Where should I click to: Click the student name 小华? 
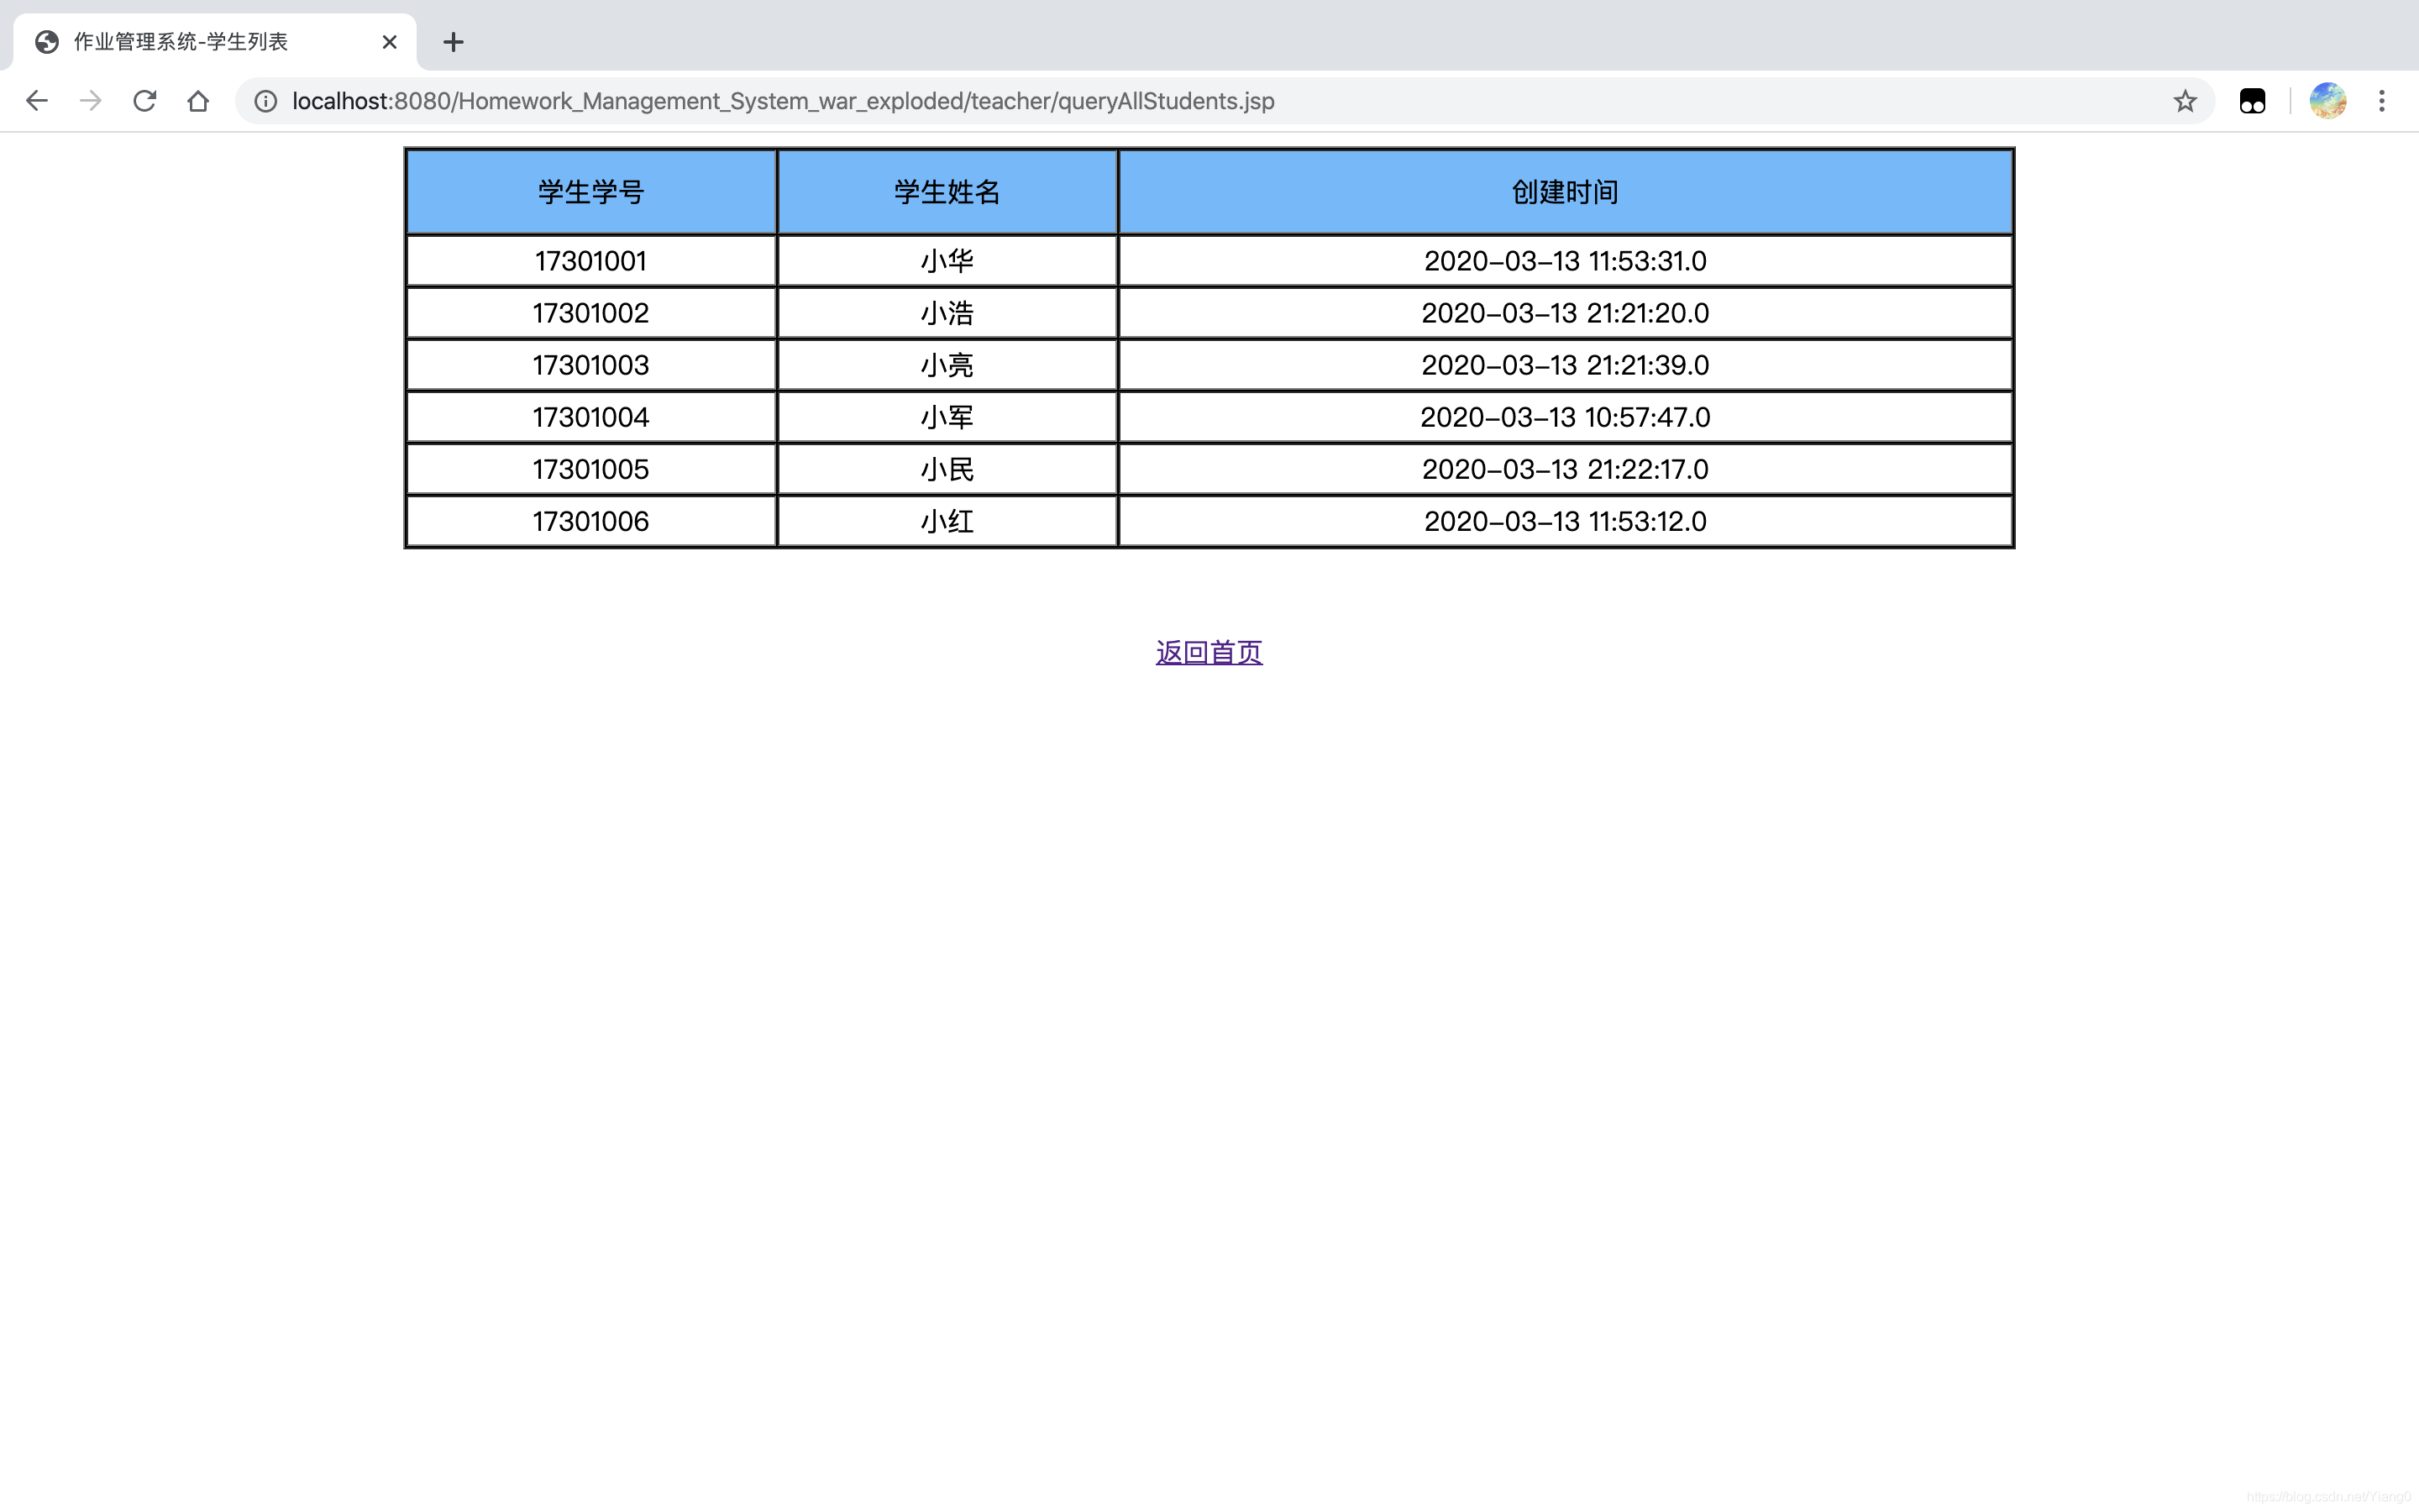tap(947, 261)
